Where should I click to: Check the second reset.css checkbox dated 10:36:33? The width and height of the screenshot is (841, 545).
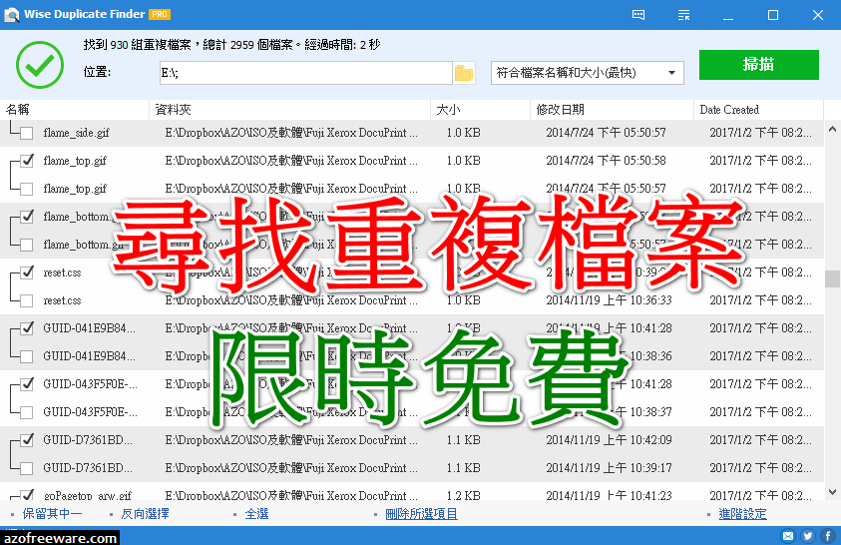point(26,300)
